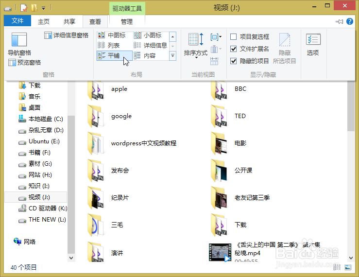Click the add columns icon
Image resolution: width=359 pixels, height=277 pixels.
coord(216,49)
